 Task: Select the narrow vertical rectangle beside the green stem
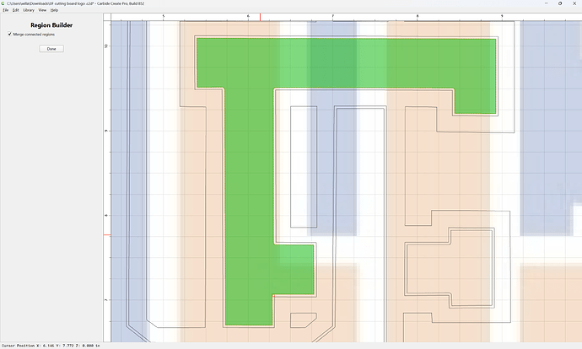304,167
